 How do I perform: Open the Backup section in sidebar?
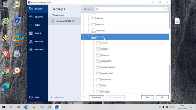37,9
